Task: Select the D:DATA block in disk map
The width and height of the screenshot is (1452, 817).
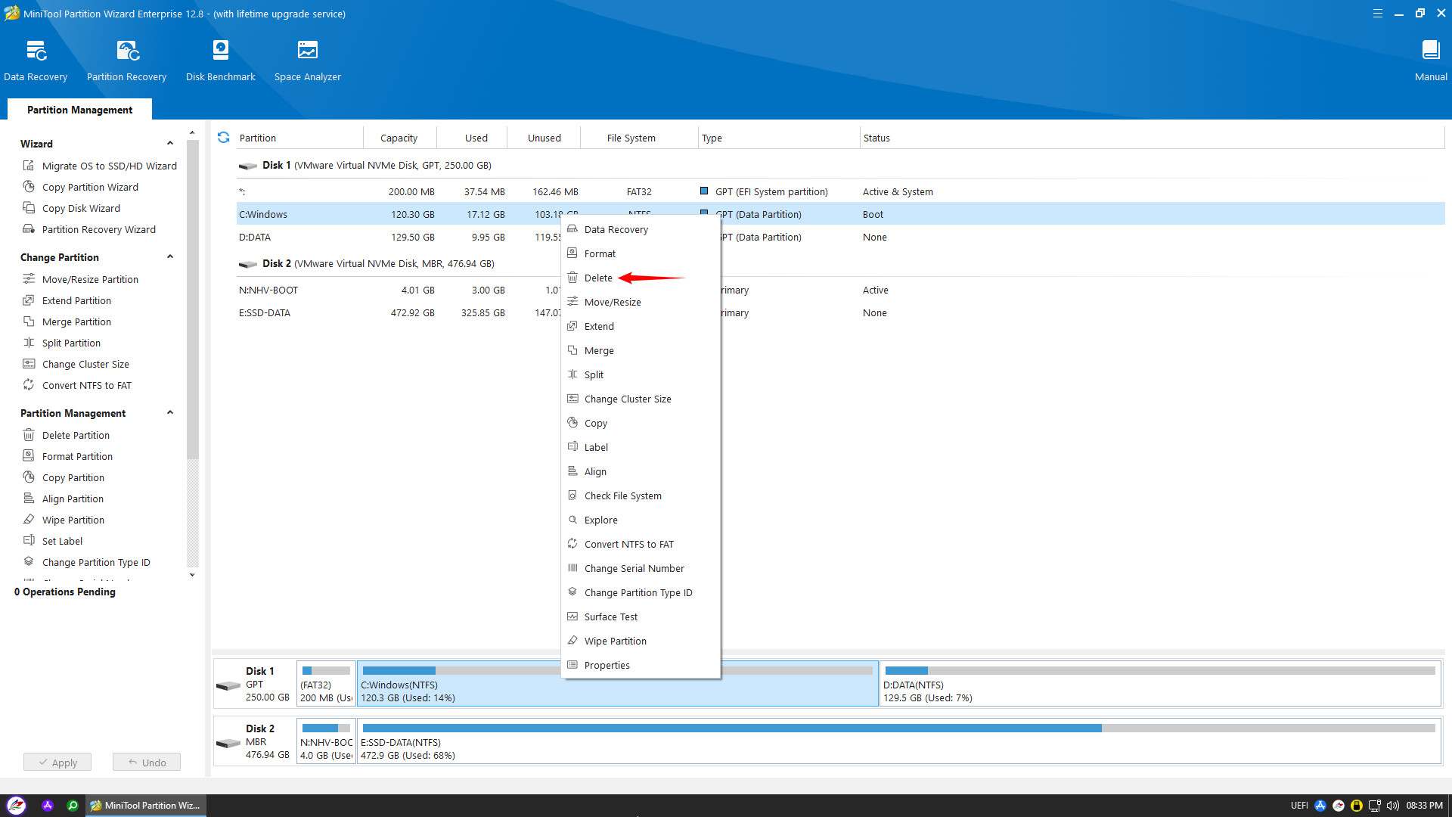Action: [x=1159, y=684]
